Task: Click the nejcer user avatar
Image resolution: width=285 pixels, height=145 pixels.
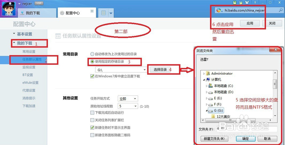Action: (9, 9)
